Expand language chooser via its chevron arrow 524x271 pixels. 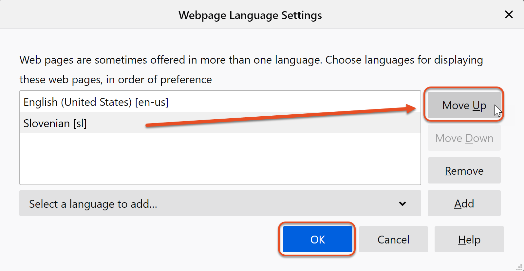(x=402, y=204)
